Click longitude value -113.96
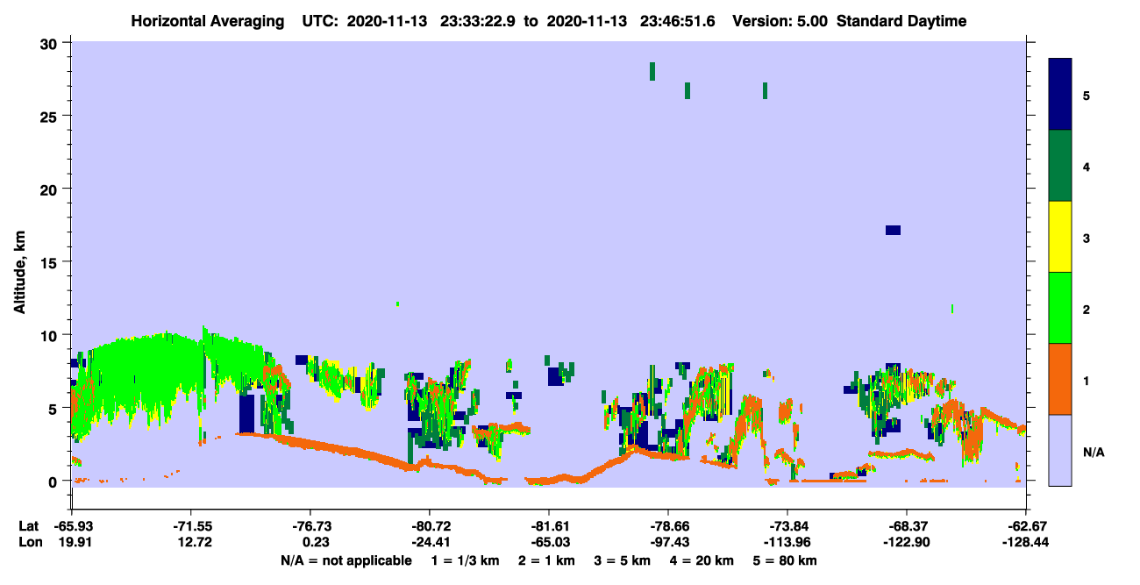The height and width of the screenshot is (585, 1140). [x=787, y=542]
